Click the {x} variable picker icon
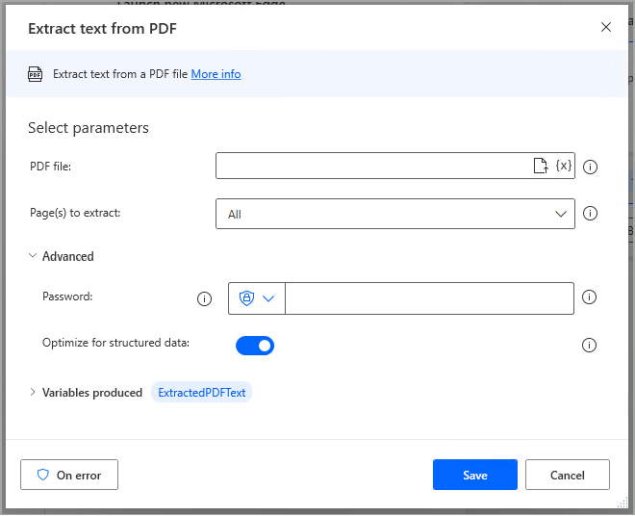 [564, 167]
